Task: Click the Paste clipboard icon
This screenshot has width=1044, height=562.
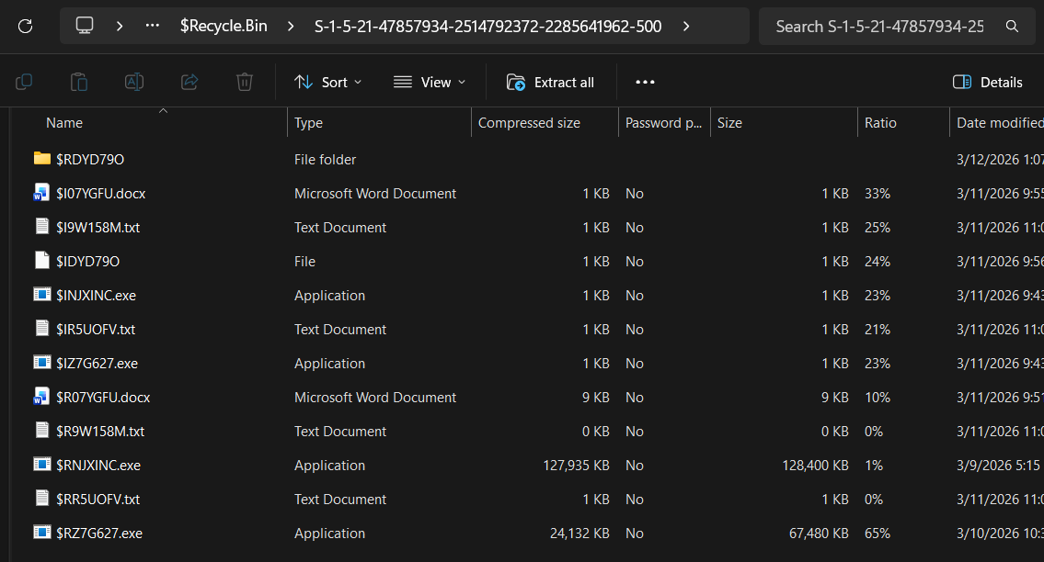Action: (x=79, y=83)
